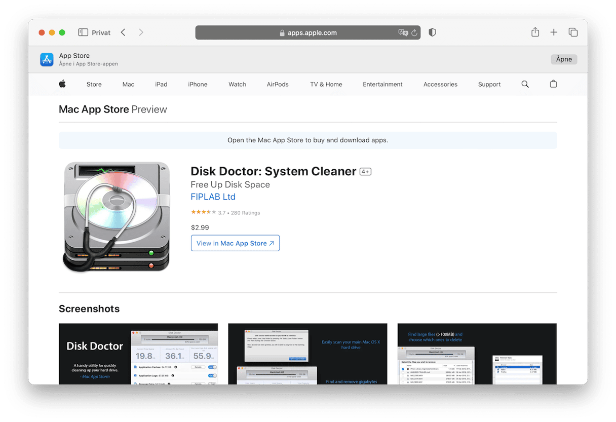Click the Privat browsing label
The height and width of the screenshot is (422, 616).
[x=101, y=32]
